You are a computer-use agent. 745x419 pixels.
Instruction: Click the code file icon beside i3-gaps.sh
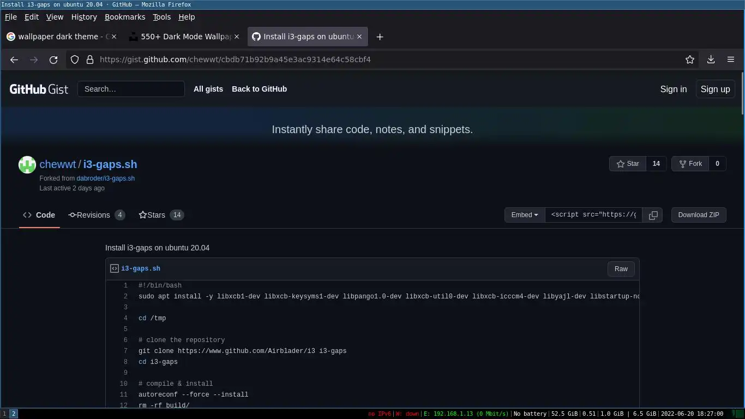point(115,268)
